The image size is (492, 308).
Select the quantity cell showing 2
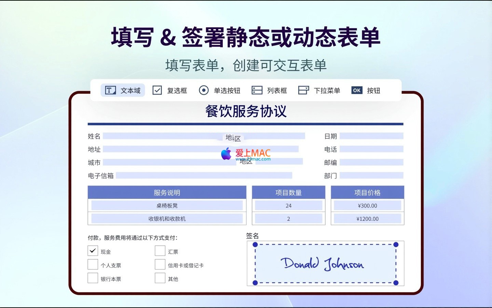coord(289,219)
